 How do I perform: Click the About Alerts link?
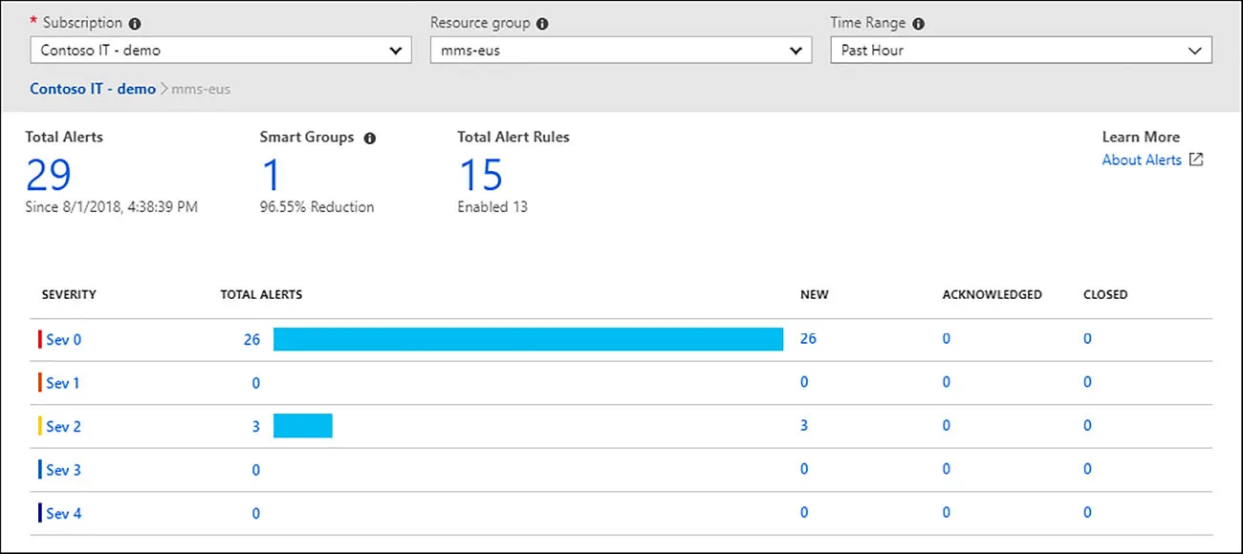point(1140,160)
